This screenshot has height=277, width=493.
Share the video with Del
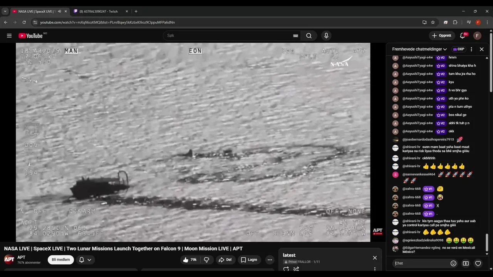(225, 260)
